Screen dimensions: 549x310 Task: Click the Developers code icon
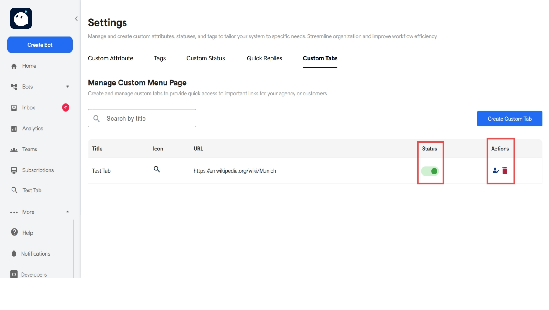pyautogui.click(x=14, y=274)
